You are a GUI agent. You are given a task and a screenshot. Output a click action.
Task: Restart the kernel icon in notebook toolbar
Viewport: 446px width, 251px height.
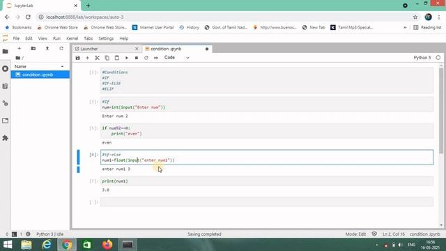click(x=146, y=58)
